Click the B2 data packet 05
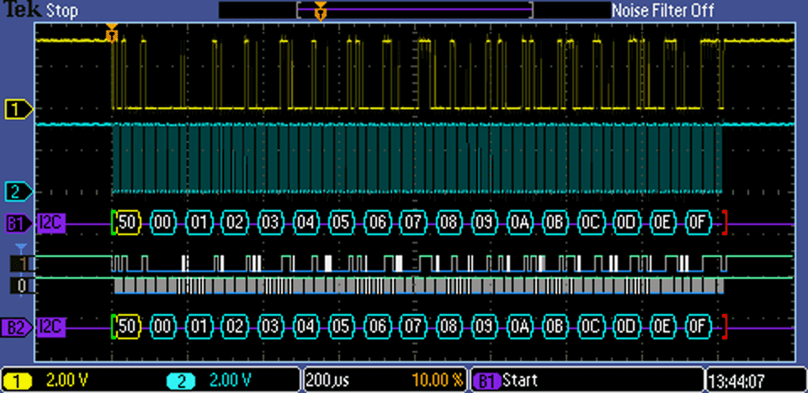This screenshot has height=393, width=808. pyautogui.click(x=342, y=326)
